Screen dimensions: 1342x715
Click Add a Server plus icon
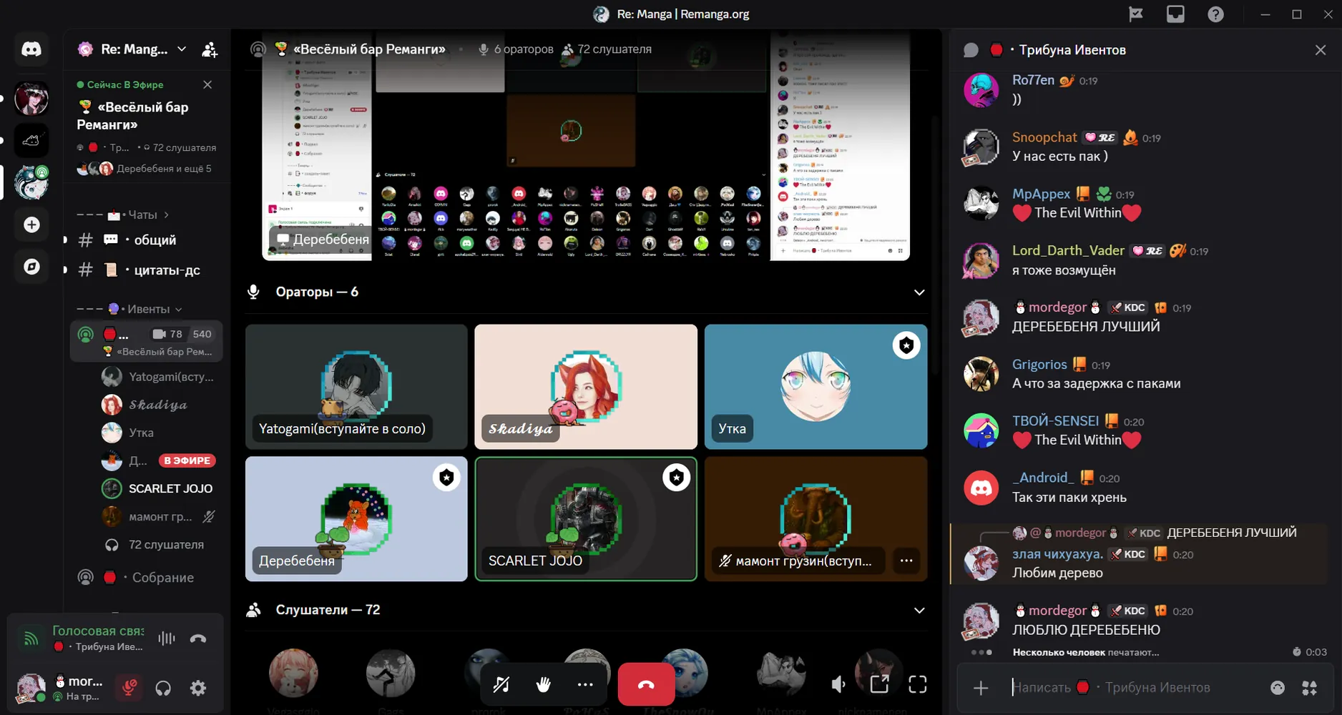coord(31,225)
